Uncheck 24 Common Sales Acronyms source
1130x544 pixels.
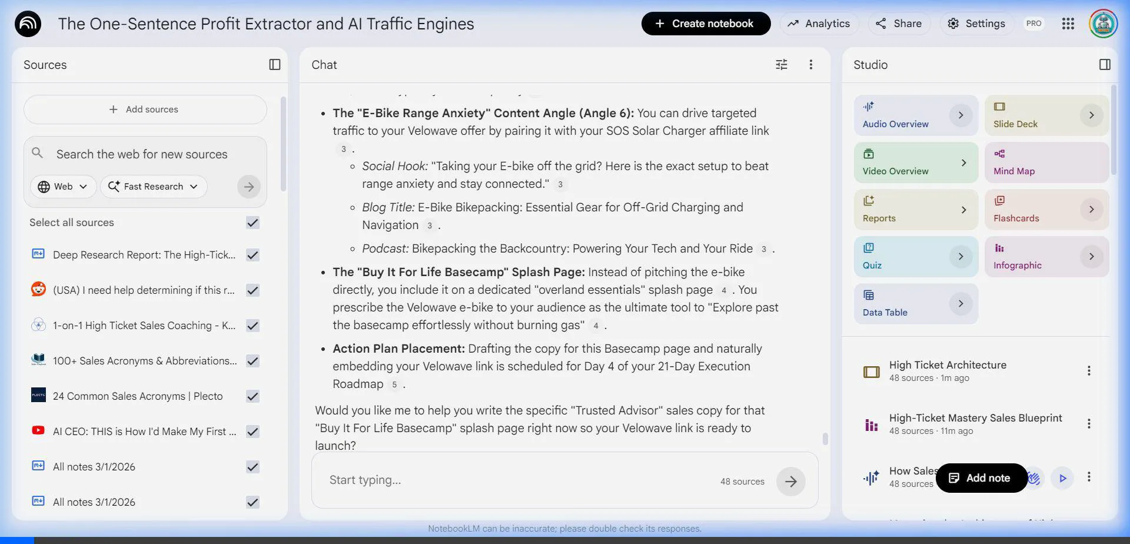(252, 396)
